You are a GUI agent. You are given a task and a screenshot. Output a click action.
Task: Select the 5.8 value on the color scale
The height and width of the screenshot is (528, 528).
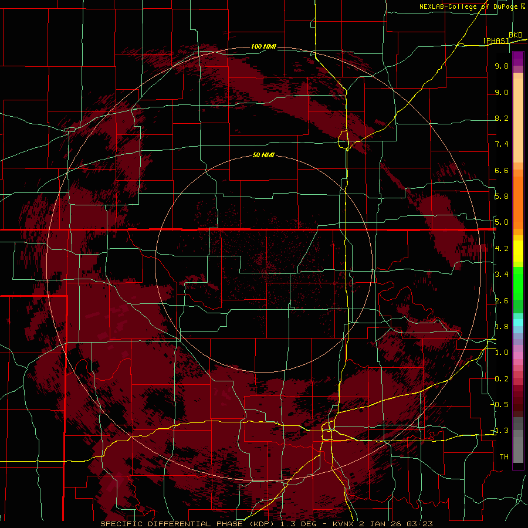tap(502, 197)
